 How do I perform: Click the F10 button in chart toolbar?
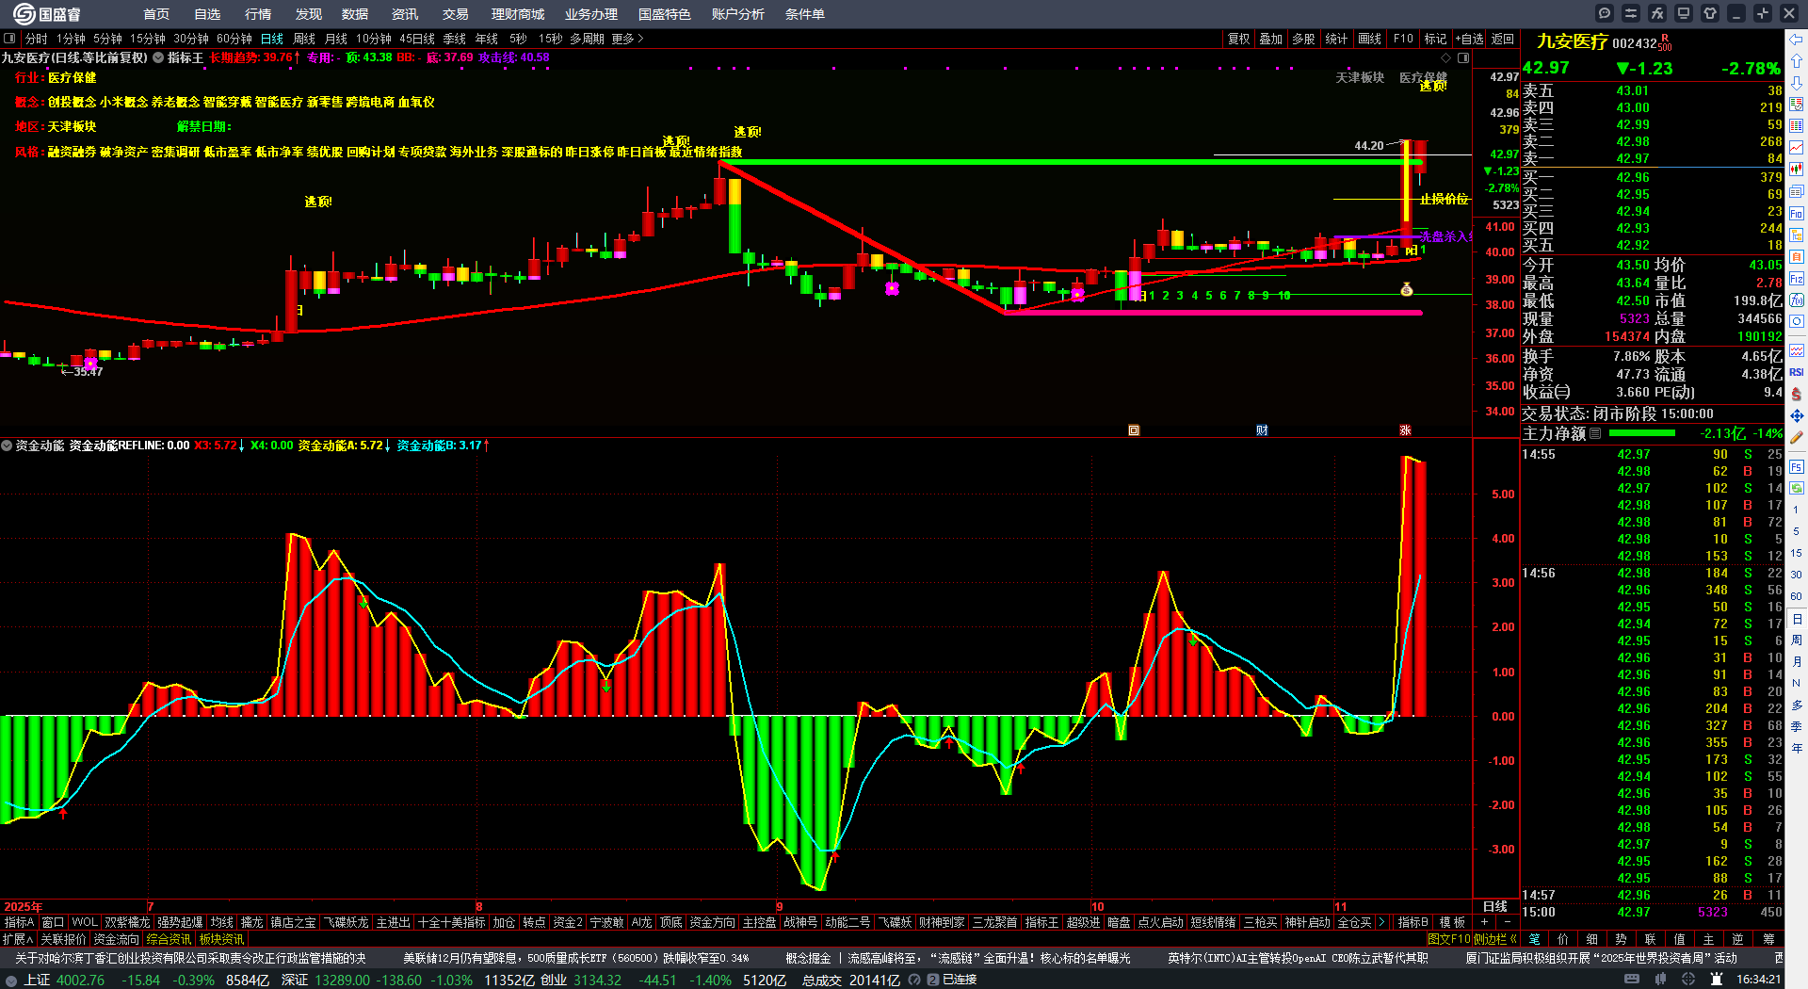point(1403,39)
